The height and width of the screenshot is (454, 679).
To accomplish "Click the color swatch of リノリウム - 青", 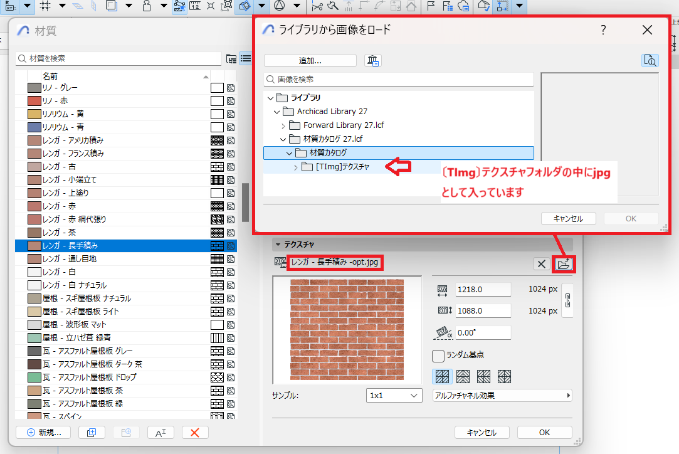I will [34, 127].
